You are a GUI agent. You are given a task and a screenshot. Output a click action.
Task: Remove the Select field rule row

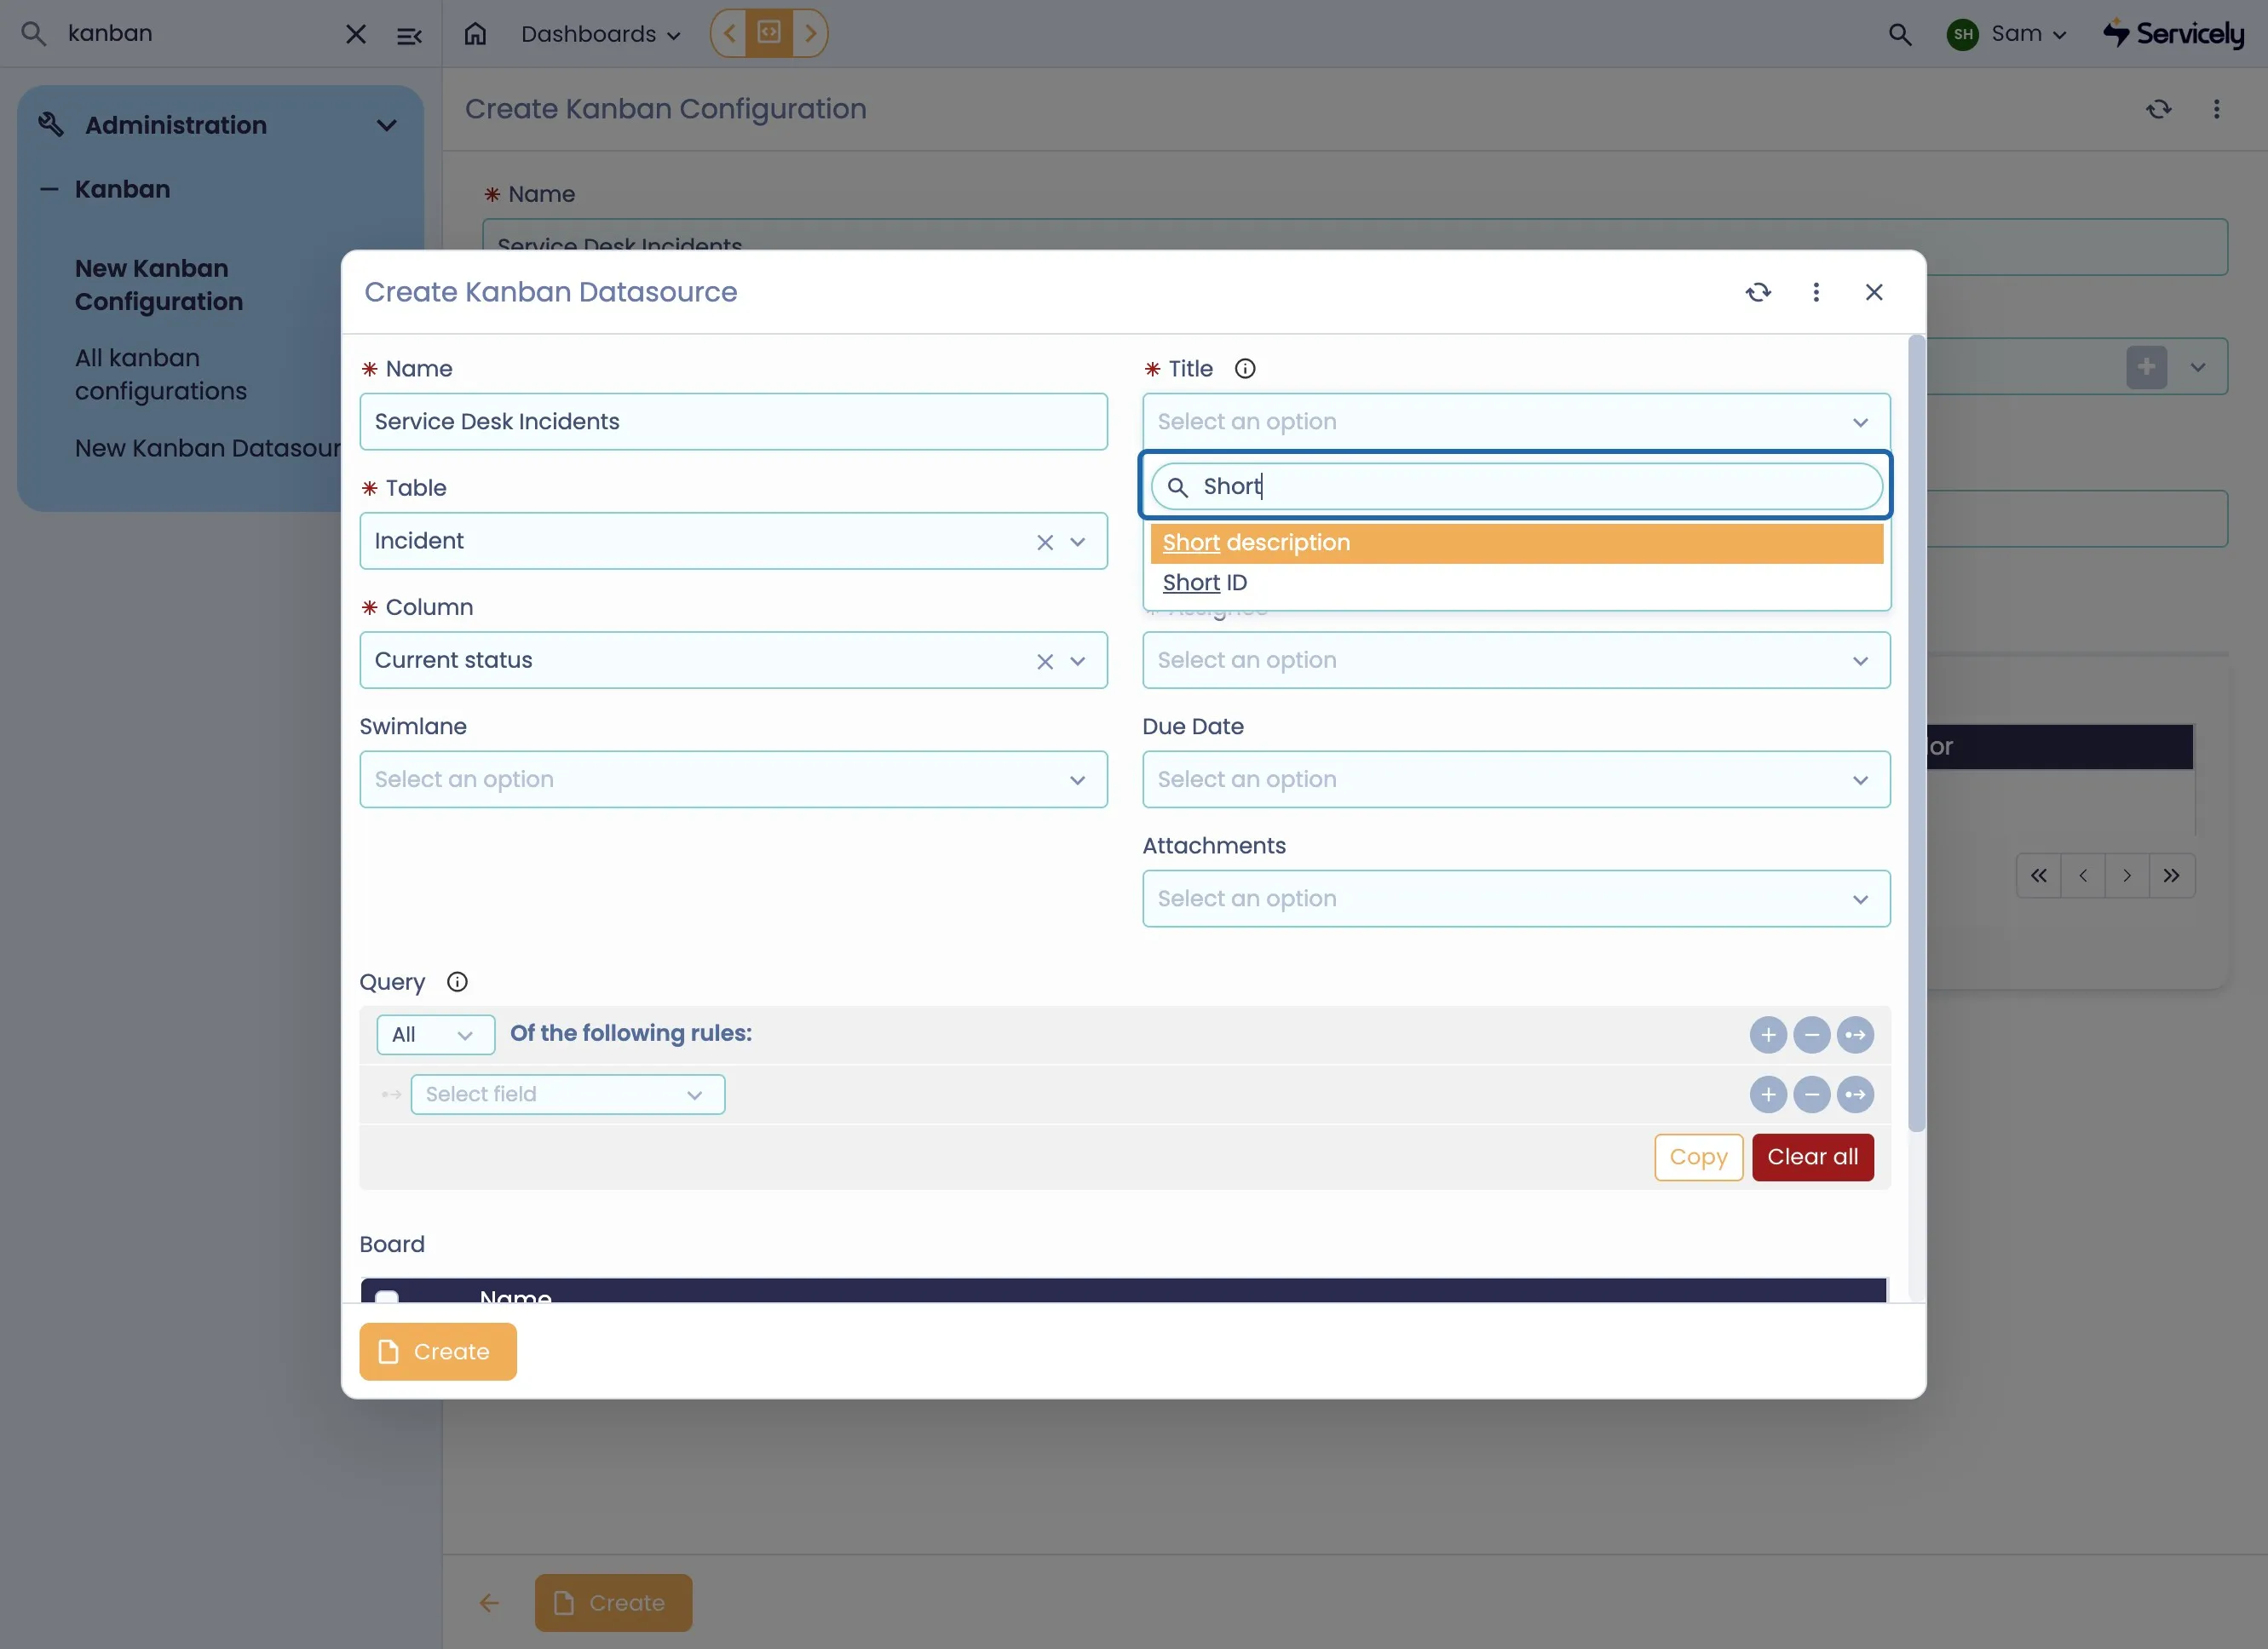pyautogui.click(x=1812, y=1095)
